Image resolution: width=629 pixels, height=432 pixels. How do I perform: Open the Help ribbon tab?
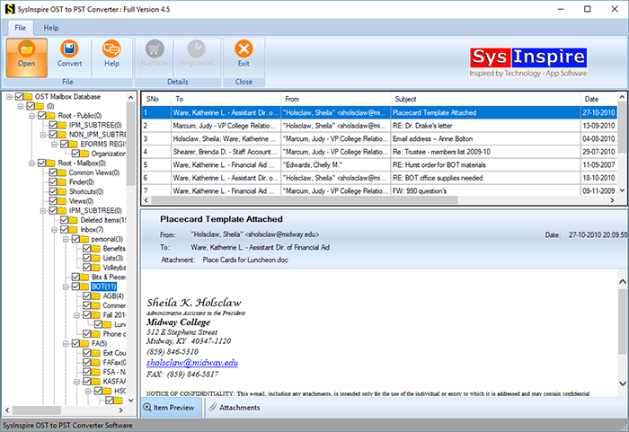coord(51,28)
